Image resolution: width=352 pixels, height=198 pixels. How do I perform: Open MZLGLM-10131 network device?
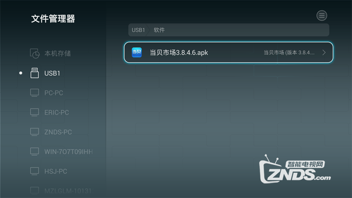pyautogui.click(x=68, y=191)
